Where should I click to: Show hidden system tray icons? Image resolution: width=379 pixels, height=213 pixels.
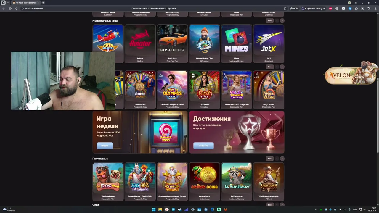[x=316, y=209]
